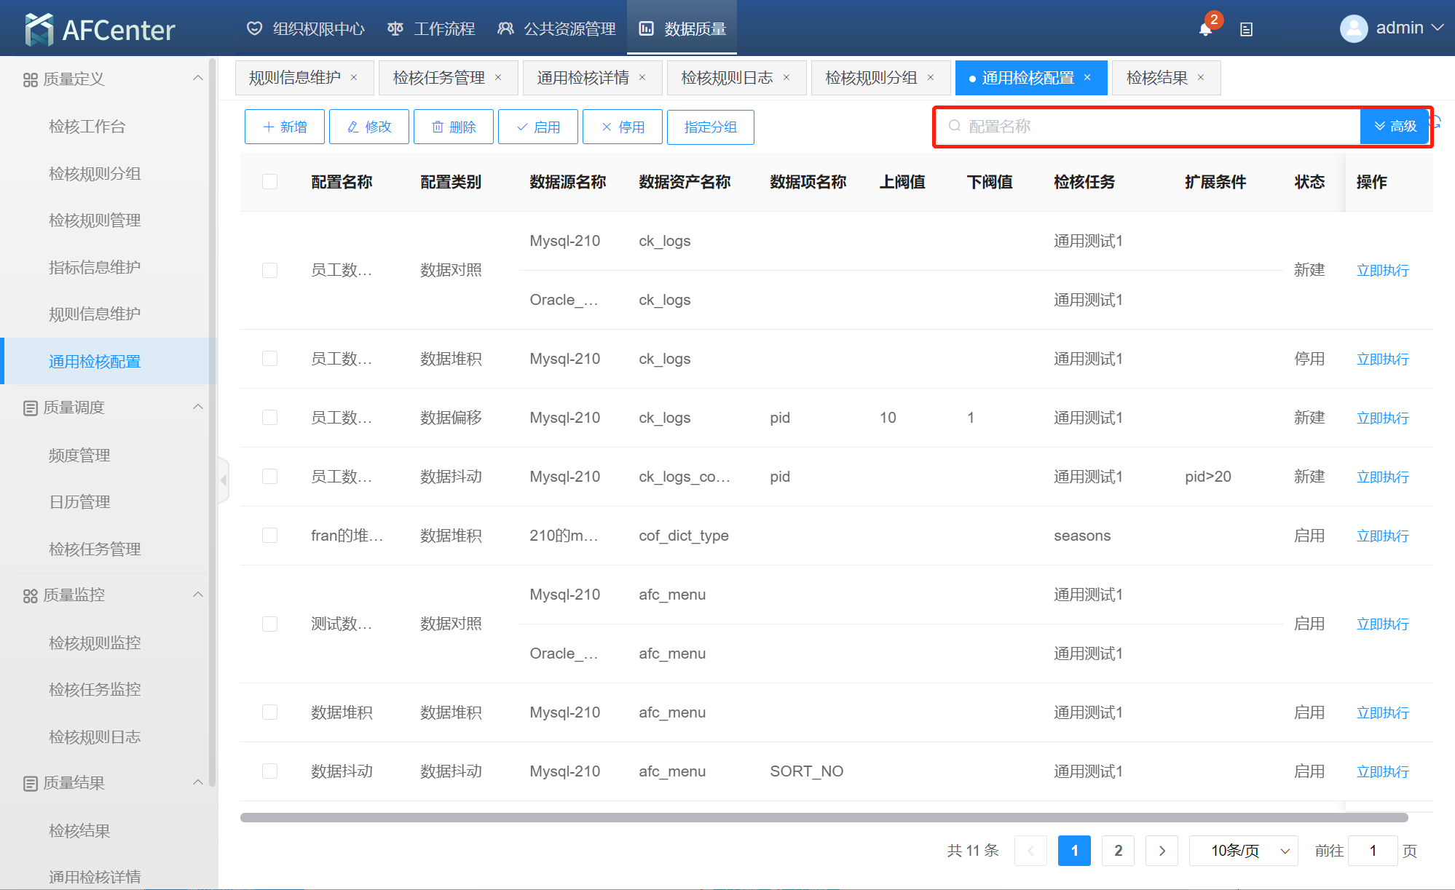Switch to the 检核规则日志 tab
This screenshot has height=890, width=1455.
727,78
